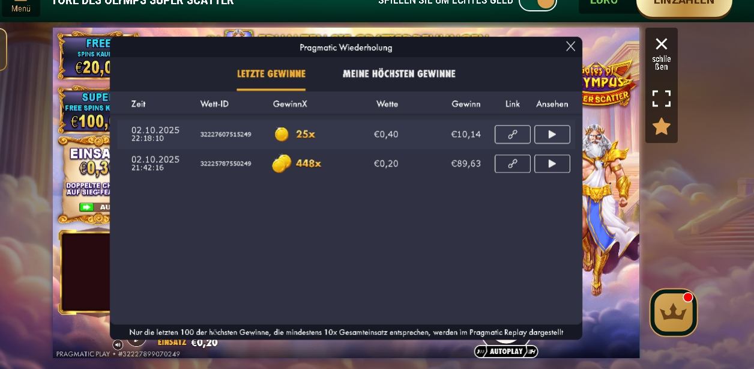This screenshot has height=369, width=754.
Task: Switch to Meine Höchsten Gewinne tab
Action: (399, 74)
